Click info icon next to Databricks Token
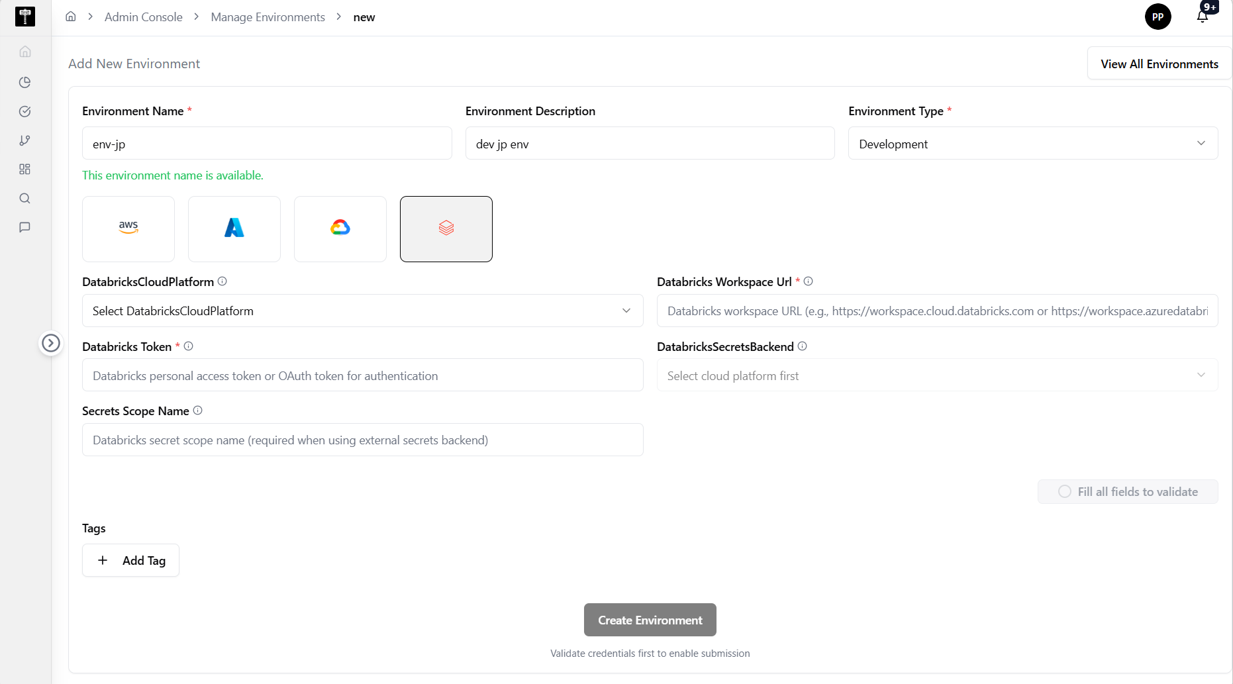1233x684 pixels. click(189, 346)
